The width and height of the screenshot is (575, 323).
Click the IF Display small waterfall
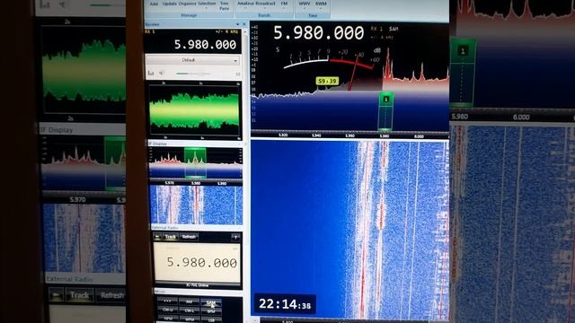(x=196, y=205)
